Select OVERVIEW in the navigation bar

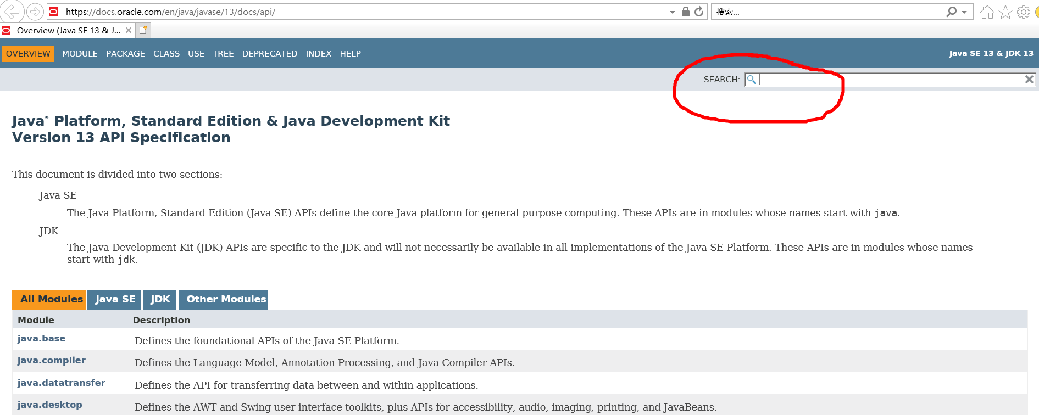(28, 54)
